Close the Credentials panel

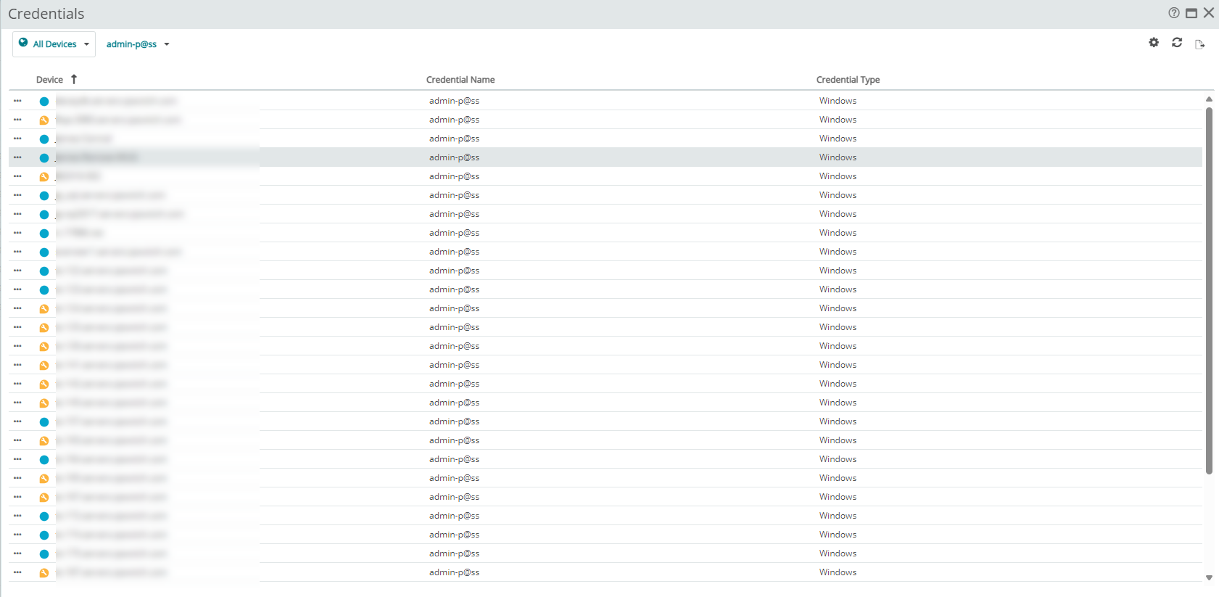click(1209, 13)
